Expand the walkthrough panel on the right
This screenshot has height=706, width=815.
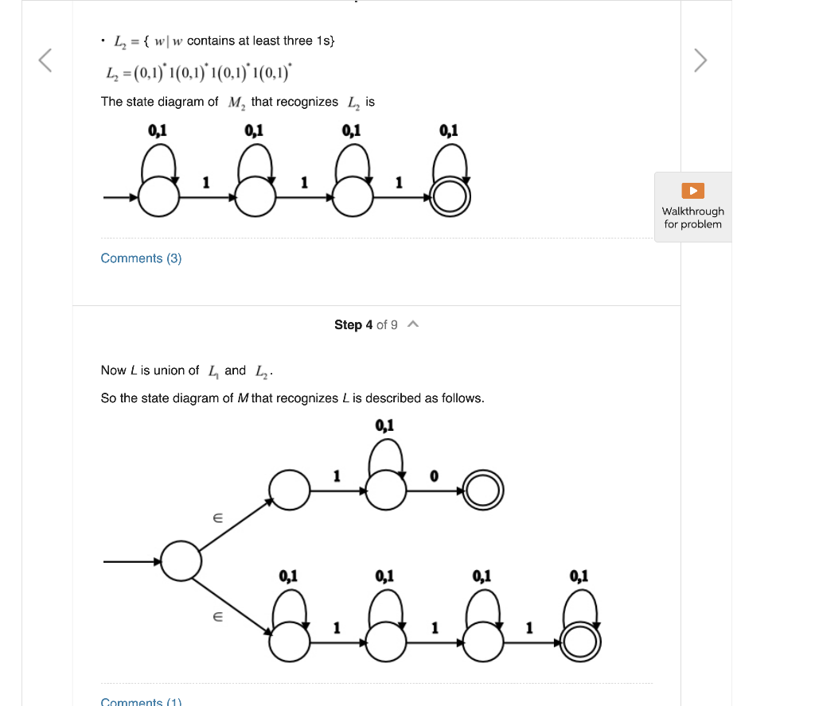692,207
